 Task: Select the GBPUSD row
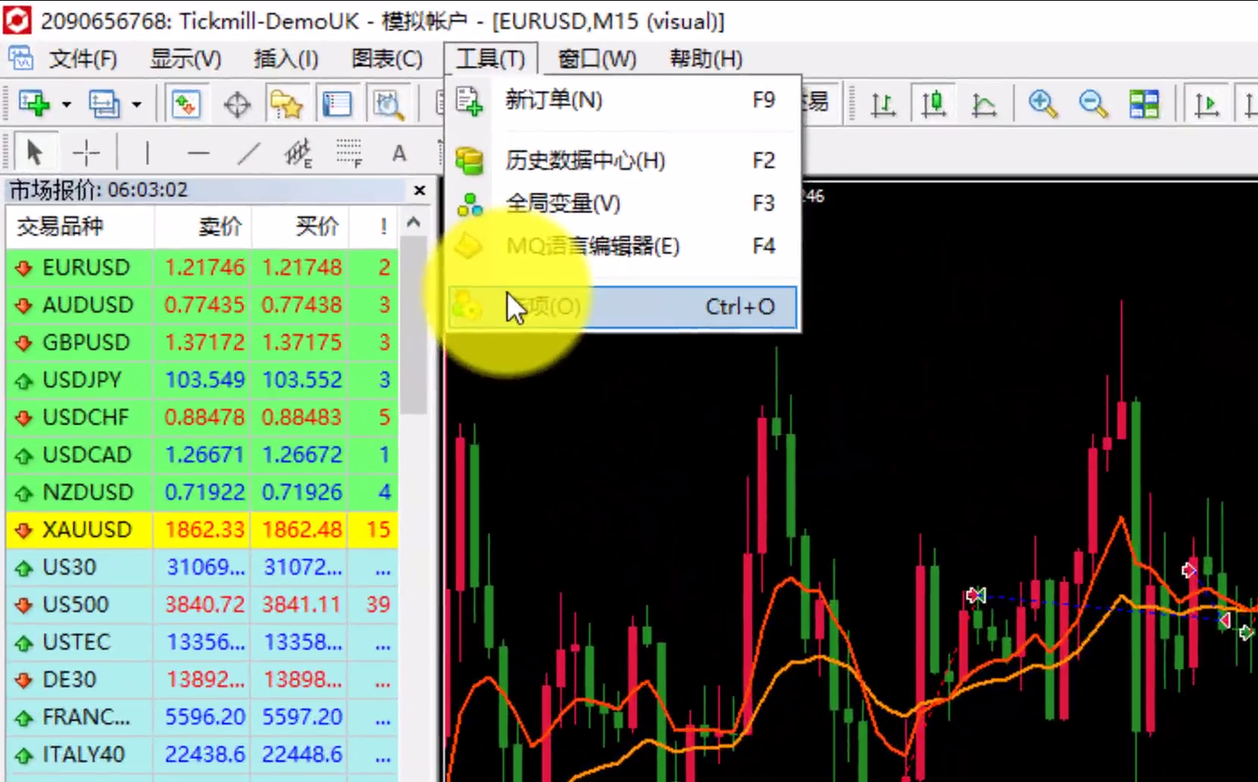pos(202,342)
